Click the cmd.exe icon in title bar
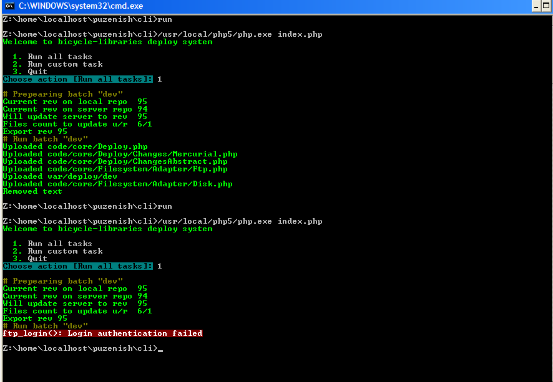This screenshot has height=382, width=553. [9, 6]
